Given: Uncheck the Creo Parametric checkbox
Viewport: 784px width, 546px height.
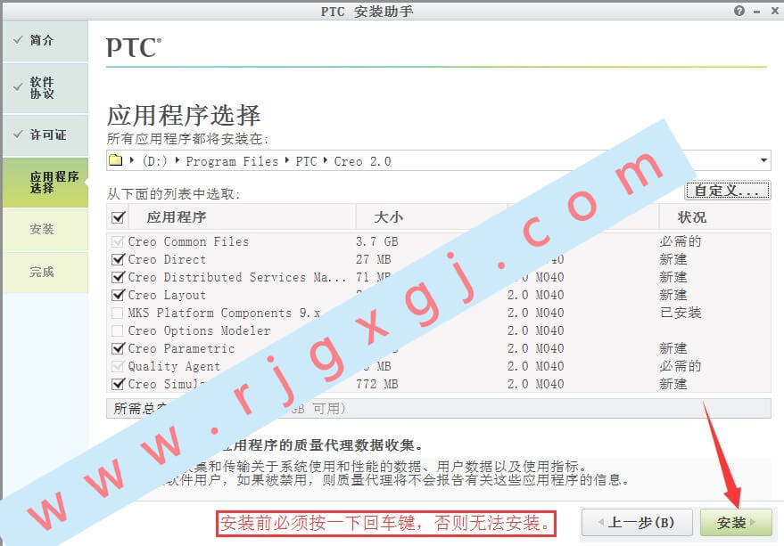Looking at the screenshot, I should [118, 348].
